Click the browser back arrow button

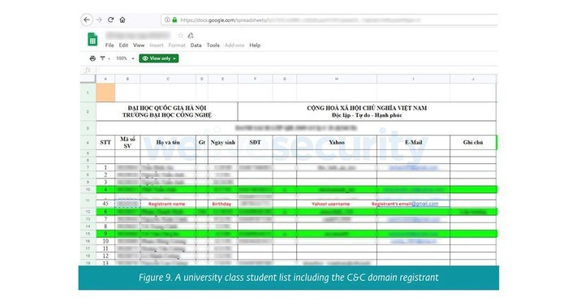[x=87, y=19]
